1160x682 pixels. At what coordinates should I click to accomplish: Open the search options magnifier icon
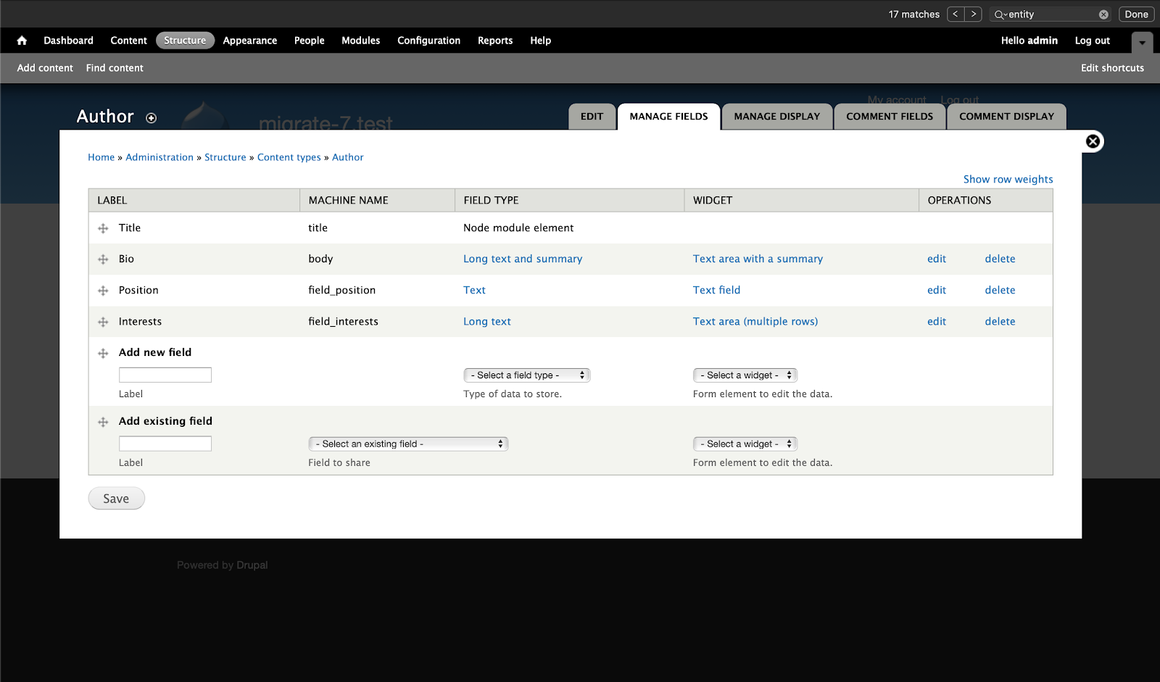click(1000, 14)
